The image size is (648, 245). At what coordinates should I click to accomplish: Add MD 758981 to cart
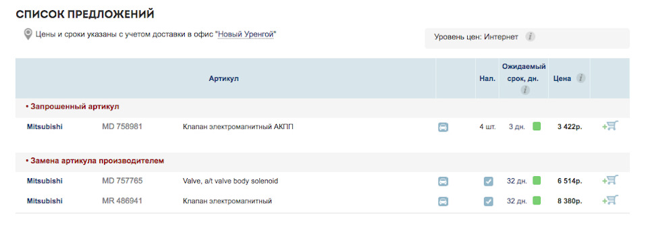click(610, 126)
